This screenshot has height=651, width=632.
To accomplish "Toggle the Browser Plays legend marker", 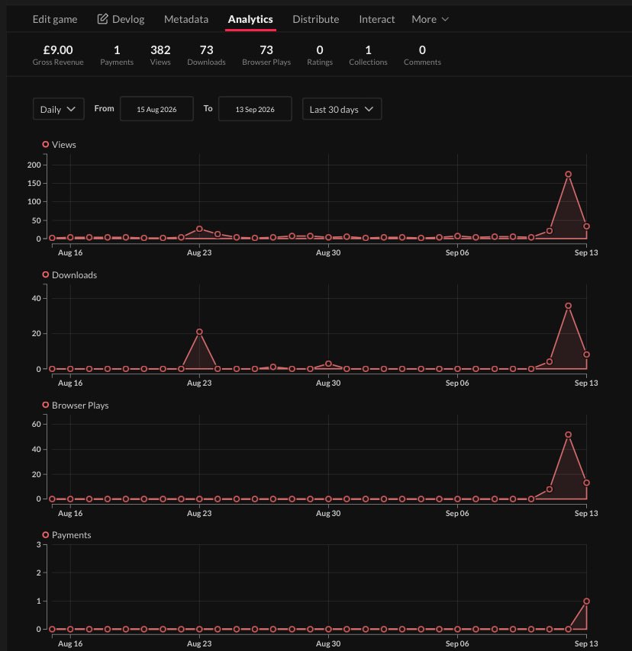I will 46,405.
